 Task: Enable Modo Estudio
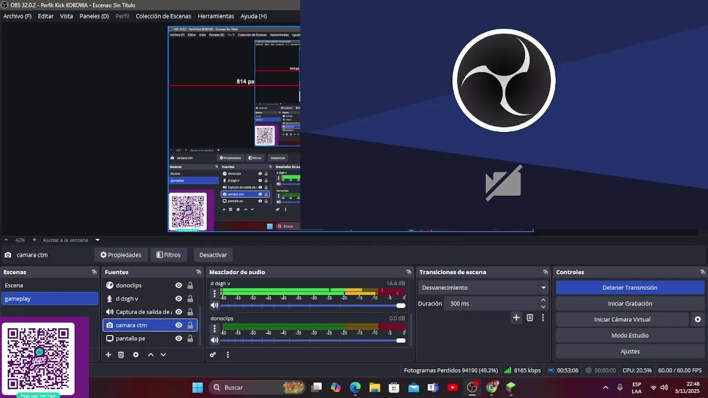(x=630, y=336)
